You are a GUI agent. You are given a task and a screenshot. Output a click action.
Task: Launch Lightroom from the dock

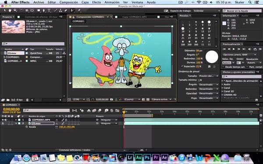[x=130, y=157]
